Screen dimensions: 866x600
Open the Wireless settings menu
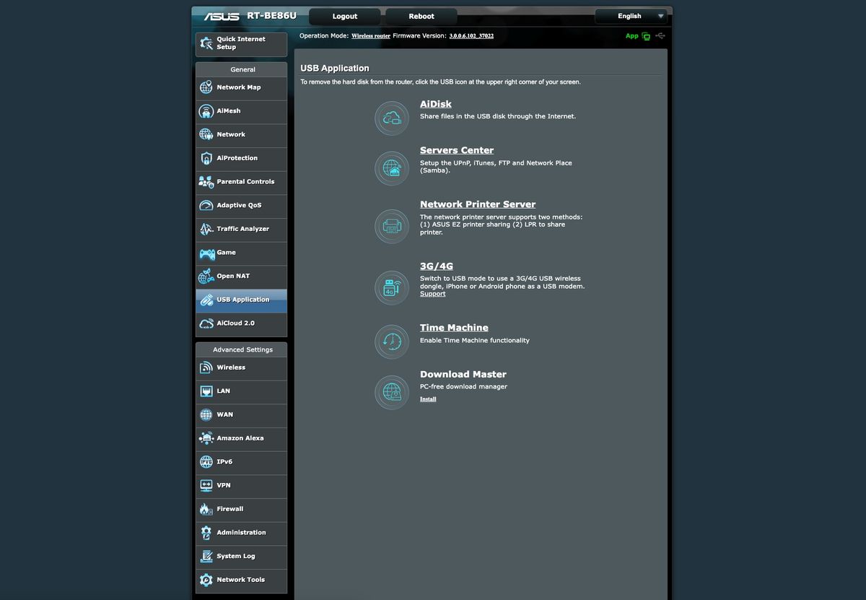click(241, 368)
